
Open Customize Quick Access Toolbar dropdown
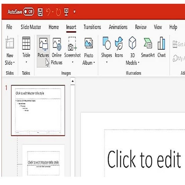click(x=74, y=12)
